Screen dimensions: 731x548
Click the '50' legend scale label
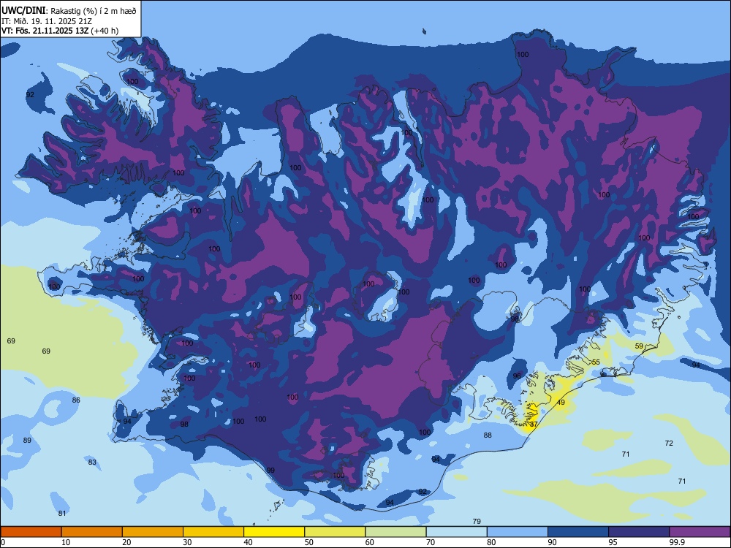pyautogui.click(x=309, y=542)
